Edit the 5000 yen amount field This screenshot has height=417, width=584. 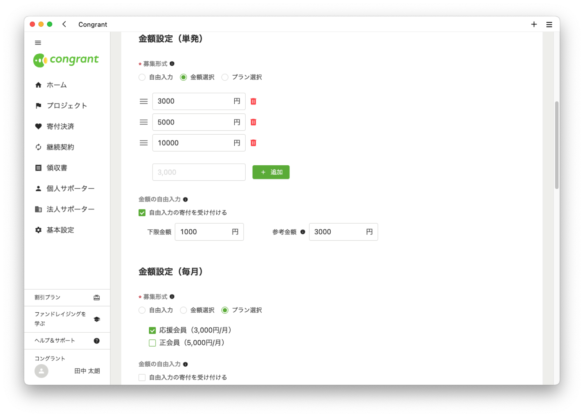(199, 122)
